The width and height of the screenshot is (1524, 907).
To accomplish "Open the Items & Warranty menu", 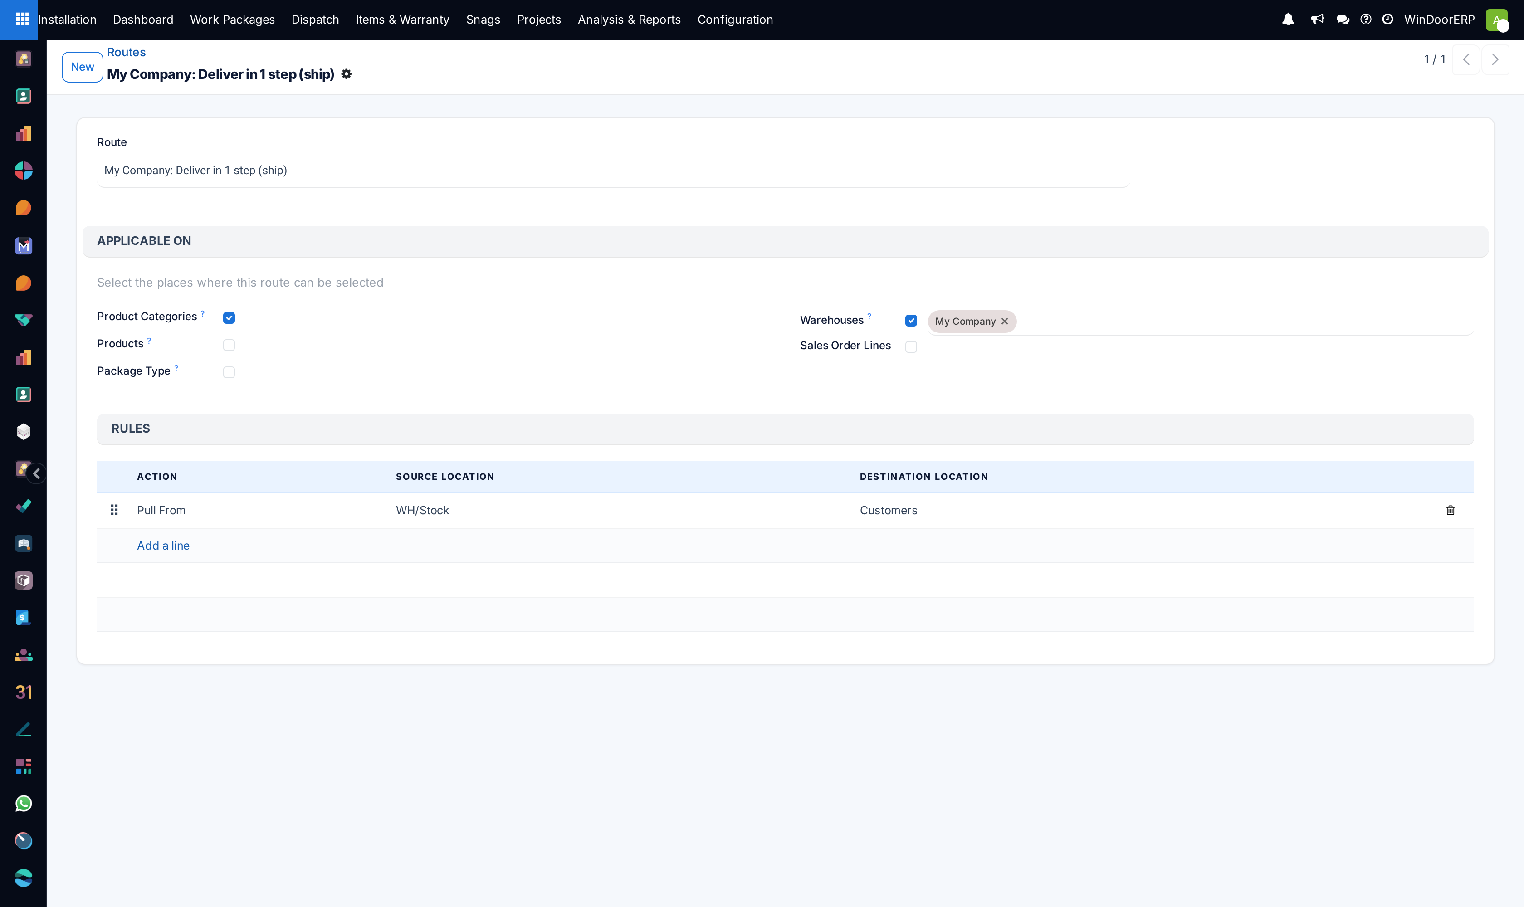I will coord(403,20).
